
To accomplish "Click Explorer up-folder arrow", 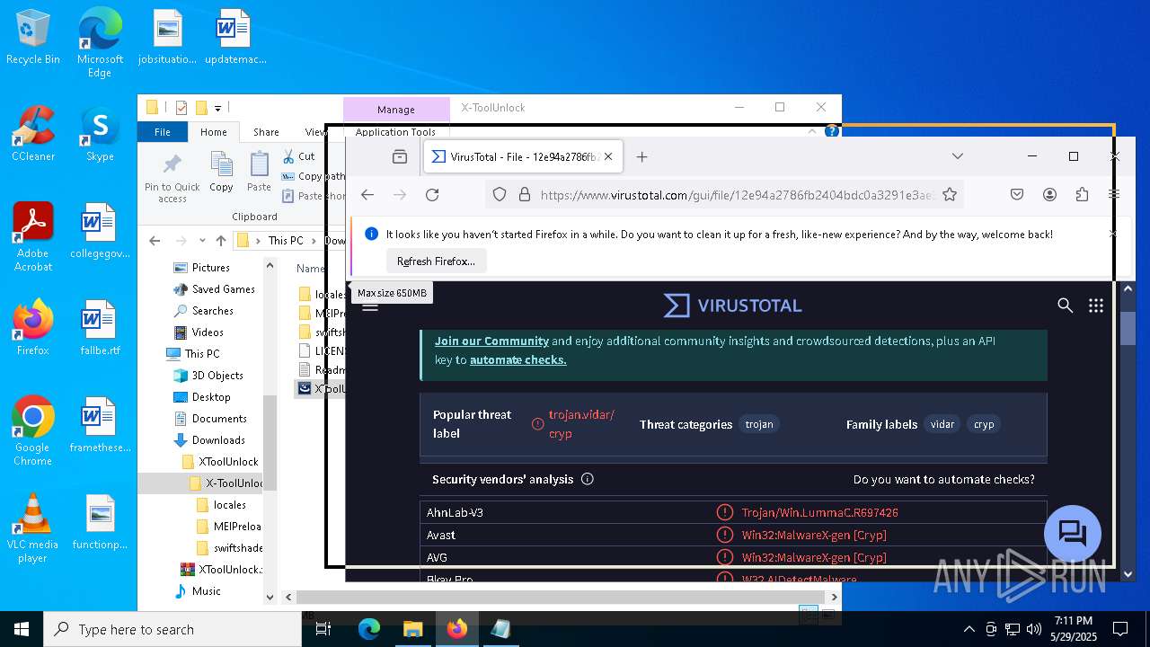I will click(x=221, y=241).
